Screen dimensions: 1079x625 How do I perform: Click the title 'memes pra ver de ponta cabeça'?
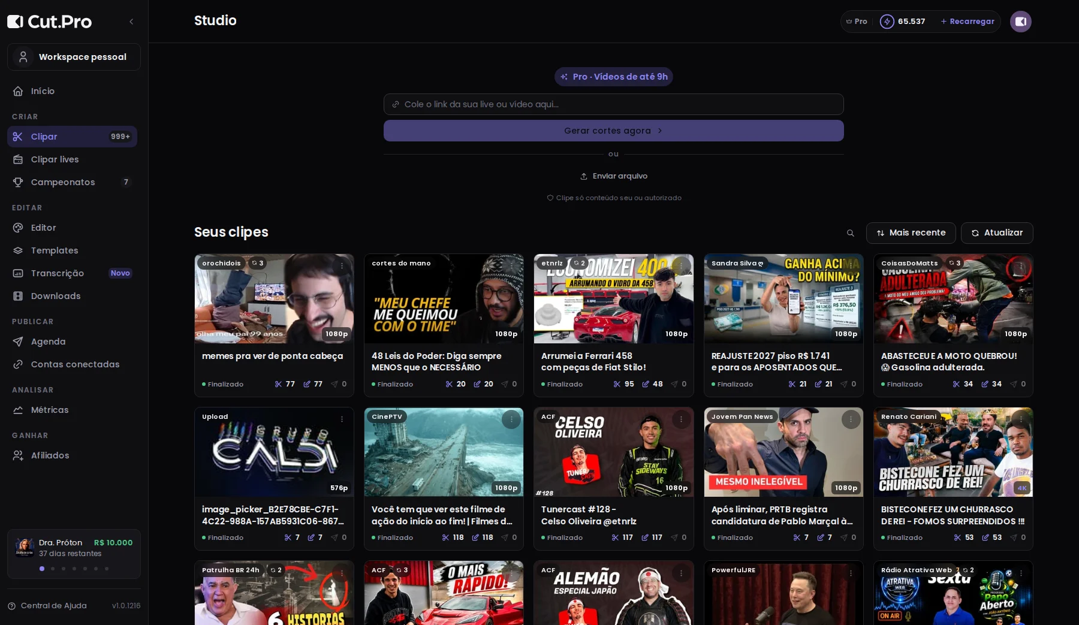point(273,356)
